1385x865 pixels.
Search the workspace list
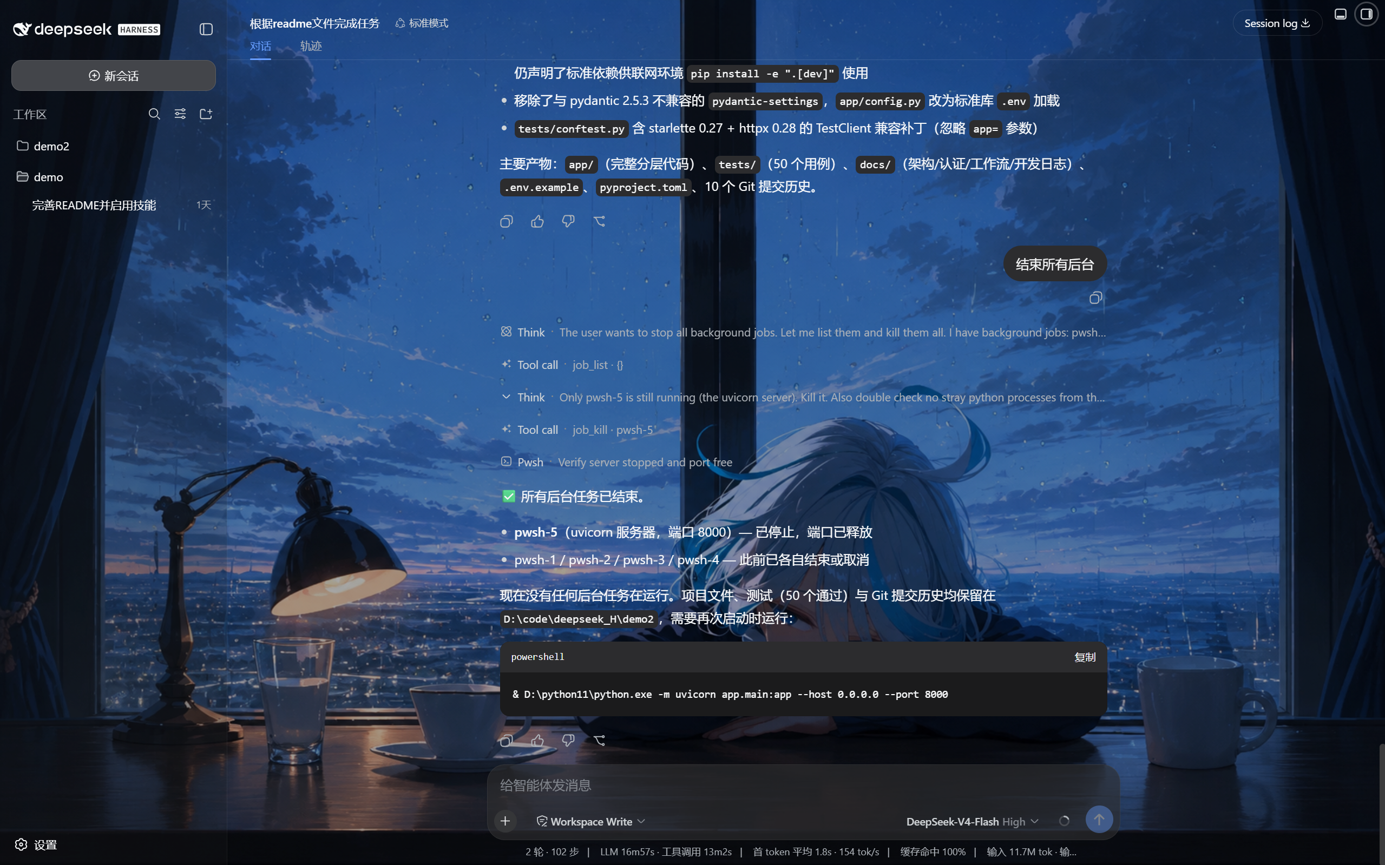(154, 114)
